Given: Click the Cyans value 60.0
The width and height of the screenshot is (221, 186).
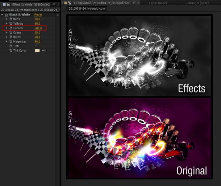Looking at the screenshot, I should [37, 32].
